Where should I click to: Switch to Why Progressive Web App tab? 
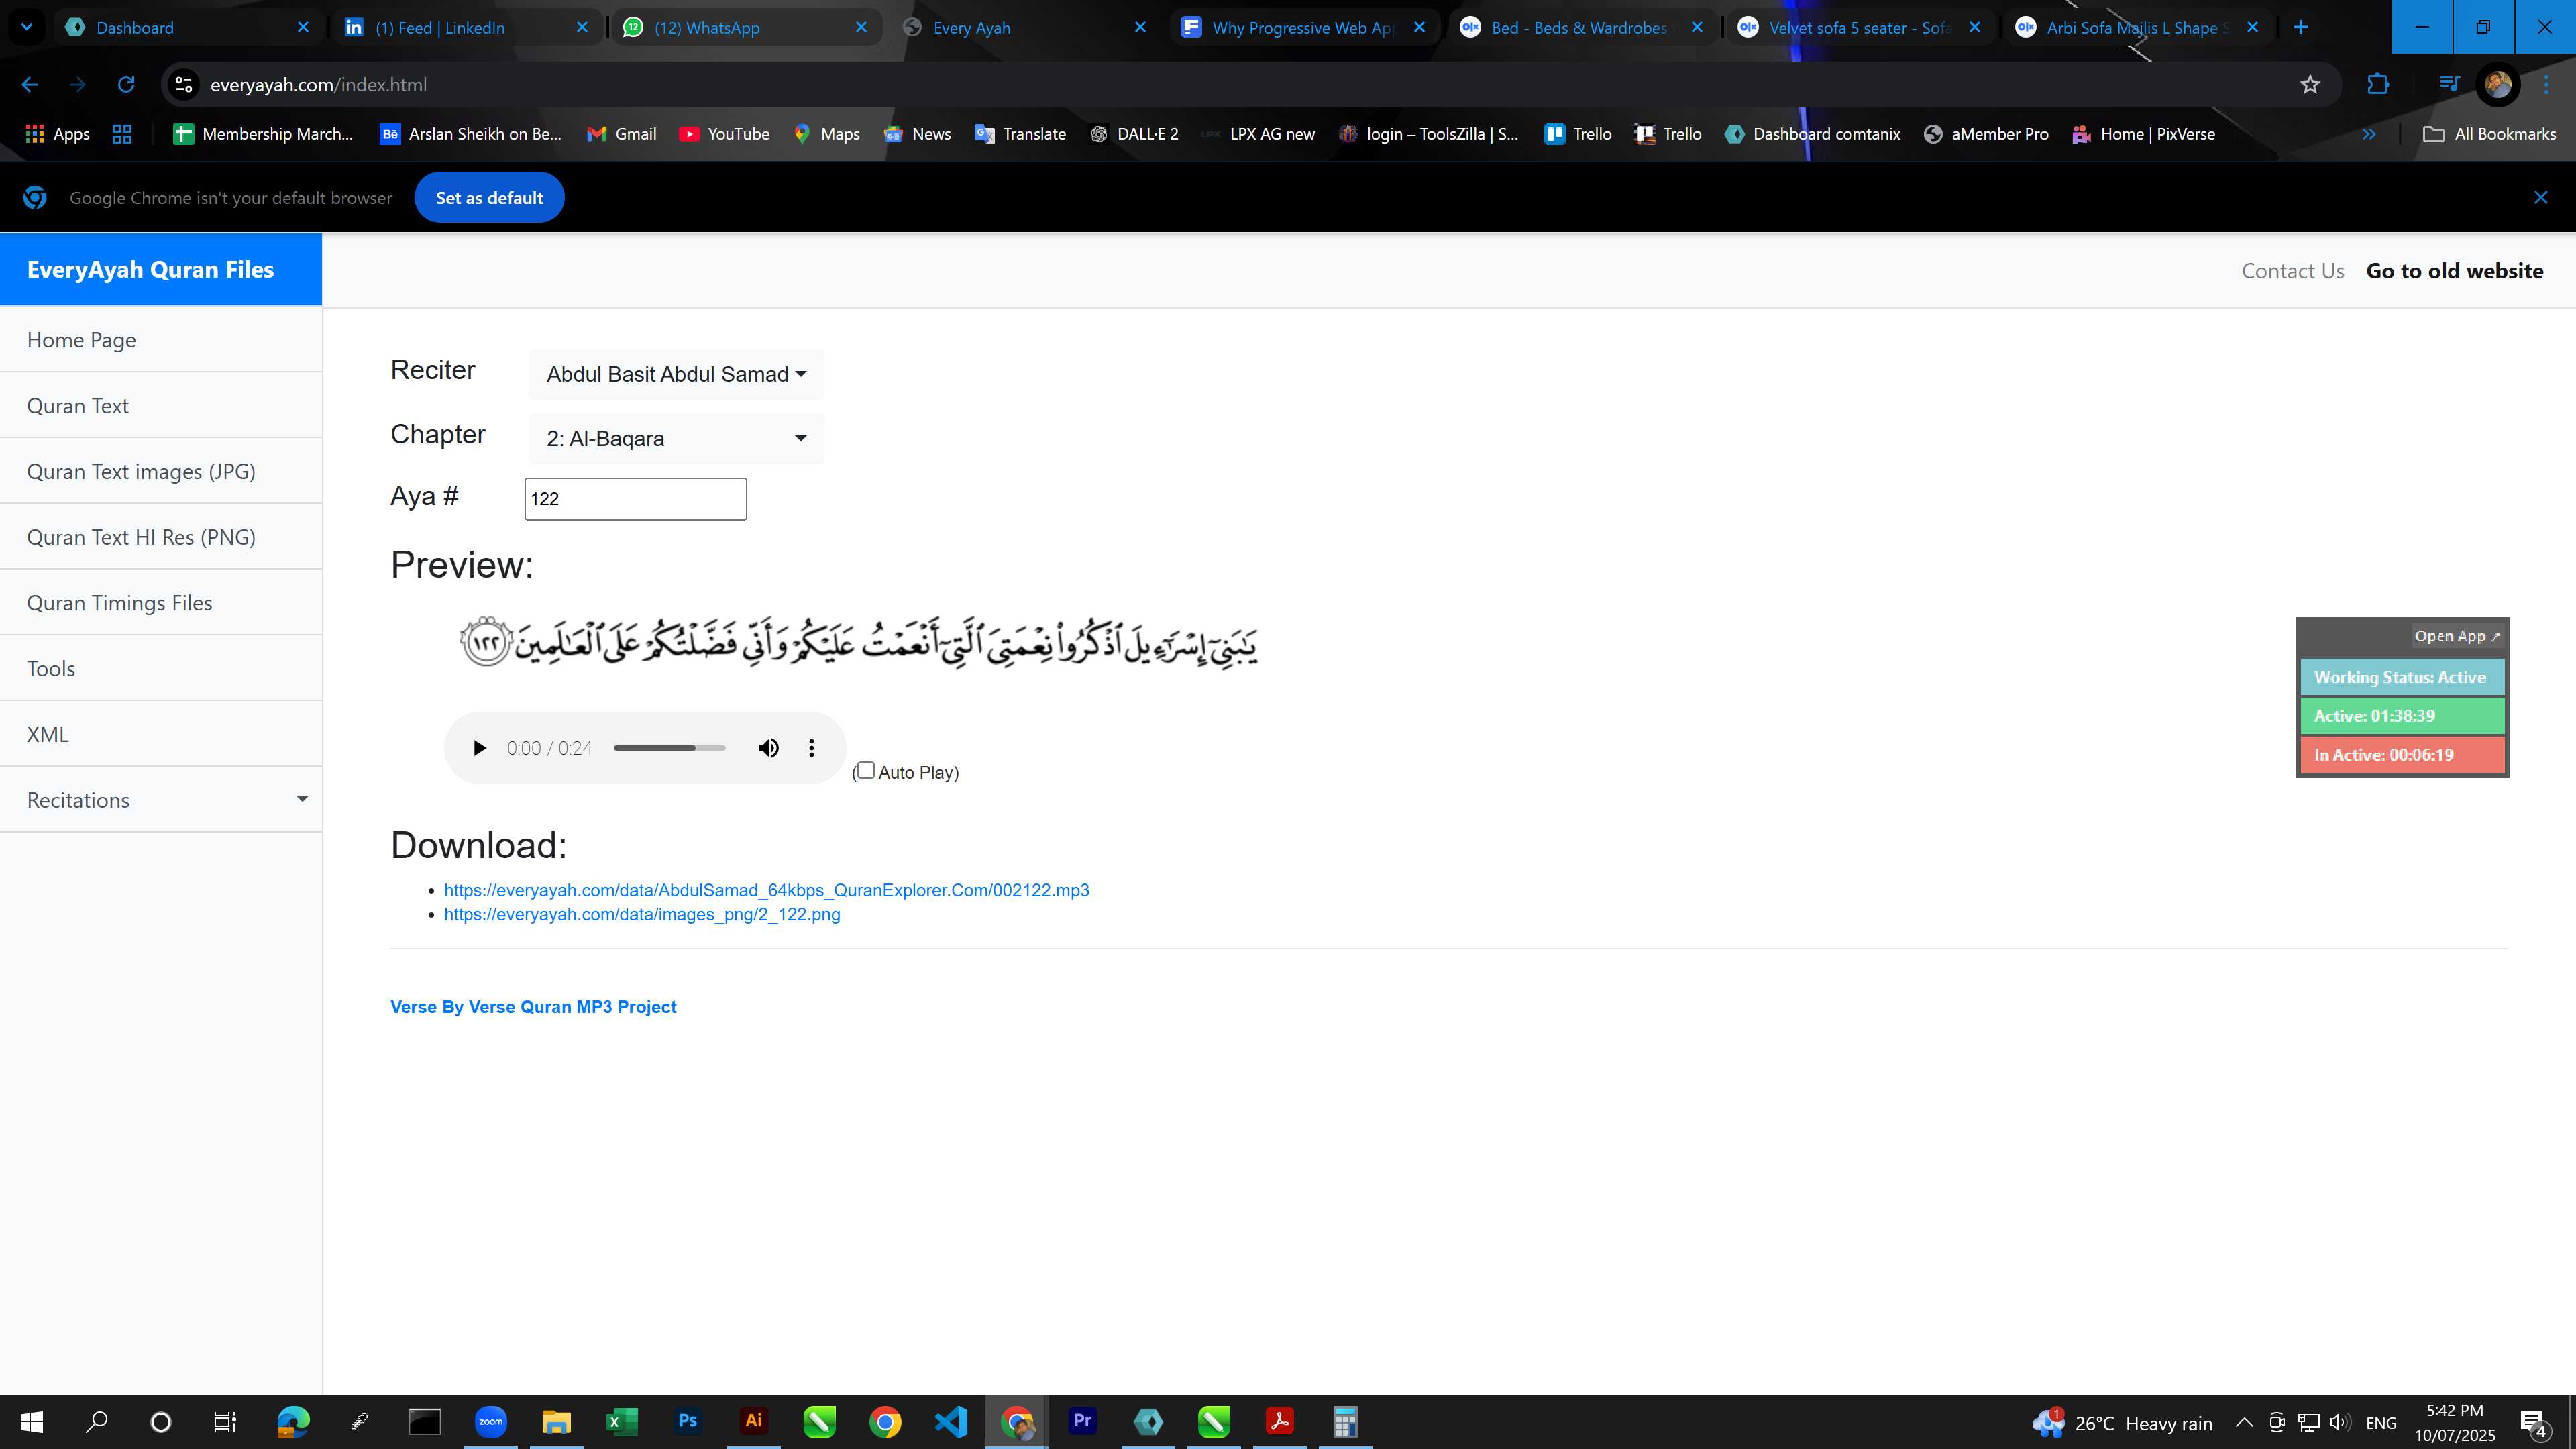1304,27
